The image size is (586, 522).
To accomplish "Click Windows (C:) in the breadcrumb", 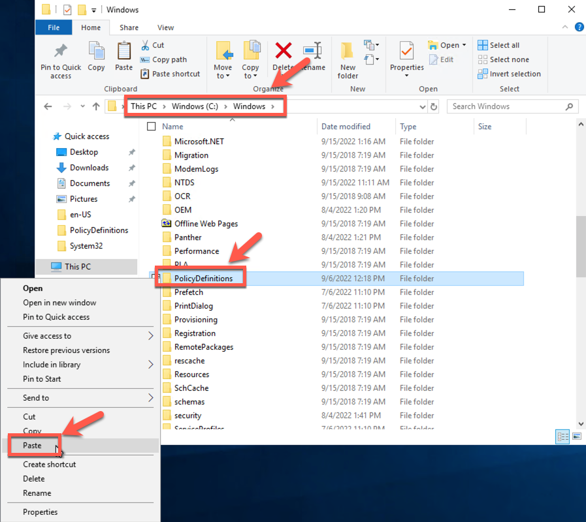I will click(x=195, y=106).
